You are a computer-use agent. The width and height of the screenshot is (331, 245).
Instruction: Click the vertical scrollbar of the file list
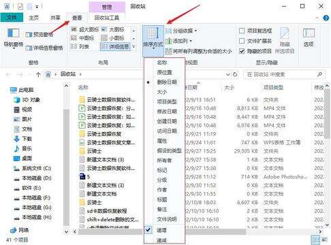[x=327, y=114]
